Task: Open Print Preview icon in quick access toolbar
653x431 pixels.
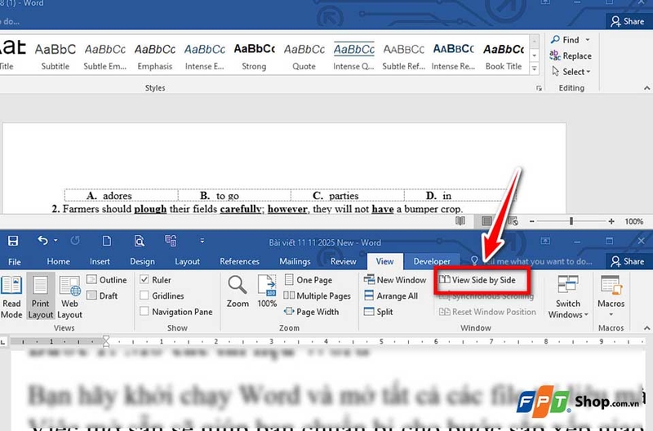Action: 139,241
